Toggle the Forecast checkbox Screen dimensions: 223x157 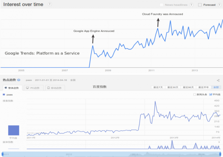coord(200,5)
